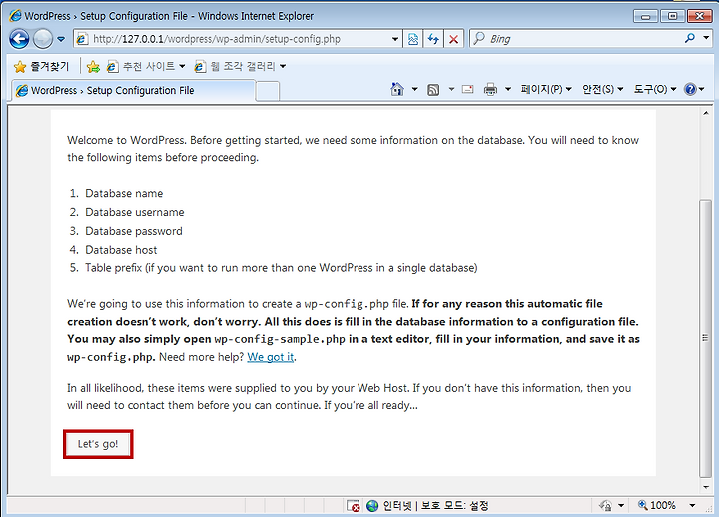
Task: Click the read mail icon
Action: click(467, 89)
